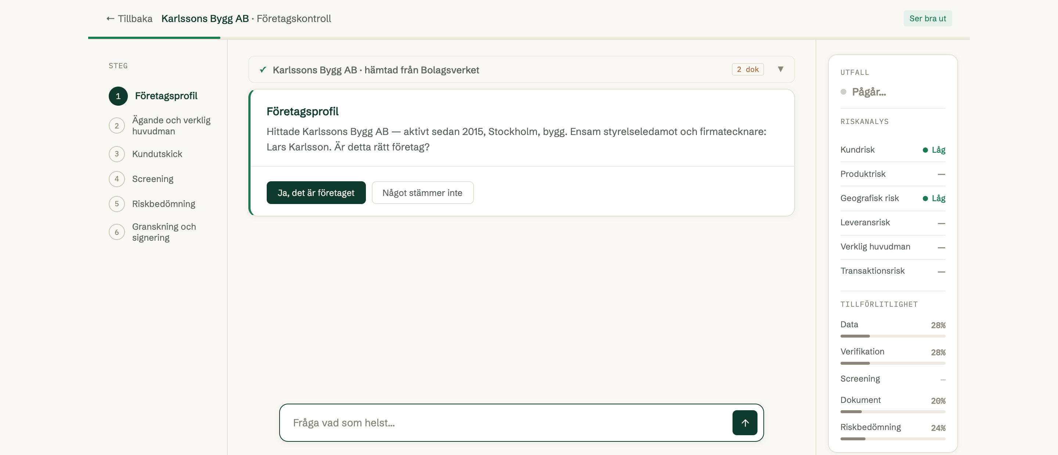The width and height of the screenshot is (1058, 455).
Task: Open step 2 Ägande och verklig huvudman
Action: (160, 125)
